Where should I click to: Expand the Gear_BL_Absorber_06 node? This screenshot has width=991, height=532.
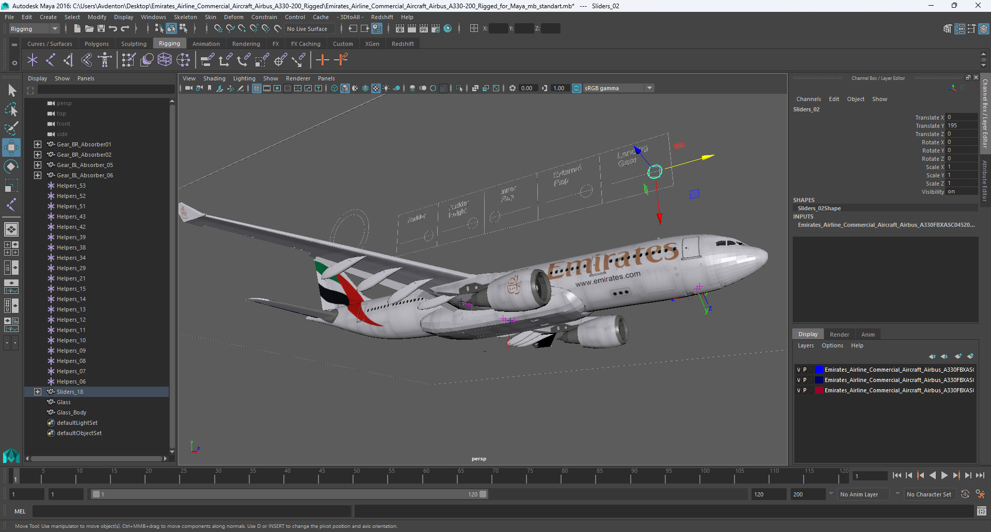tap(37, 175)
